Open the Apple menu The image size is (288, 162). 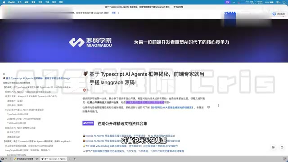click(4, 2)
